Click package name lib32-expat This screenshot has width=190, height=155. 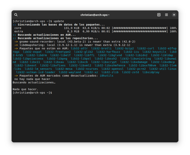pyautogui.click(x=32, y=52)
